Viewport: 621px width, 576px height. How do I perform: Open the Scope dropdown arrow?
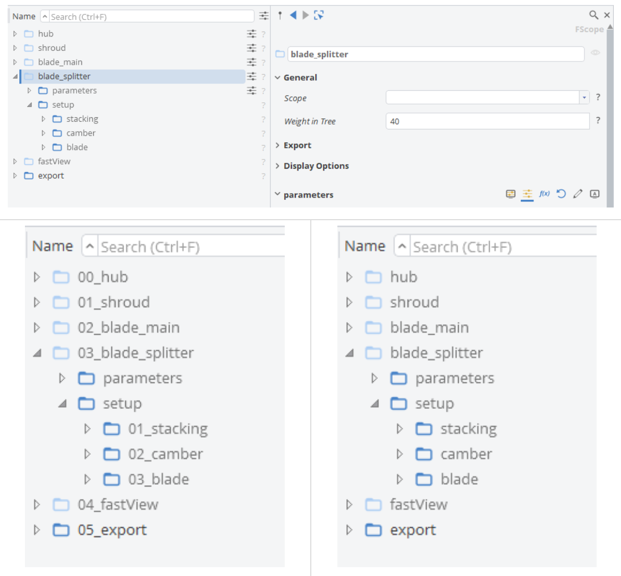coord(584,97)
